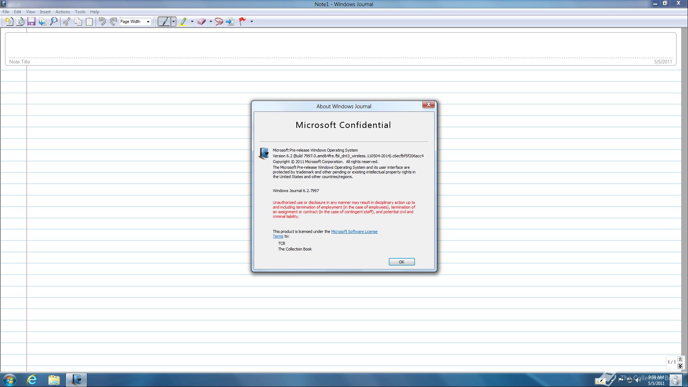Open the Insert menu

[x=45, y=12]
